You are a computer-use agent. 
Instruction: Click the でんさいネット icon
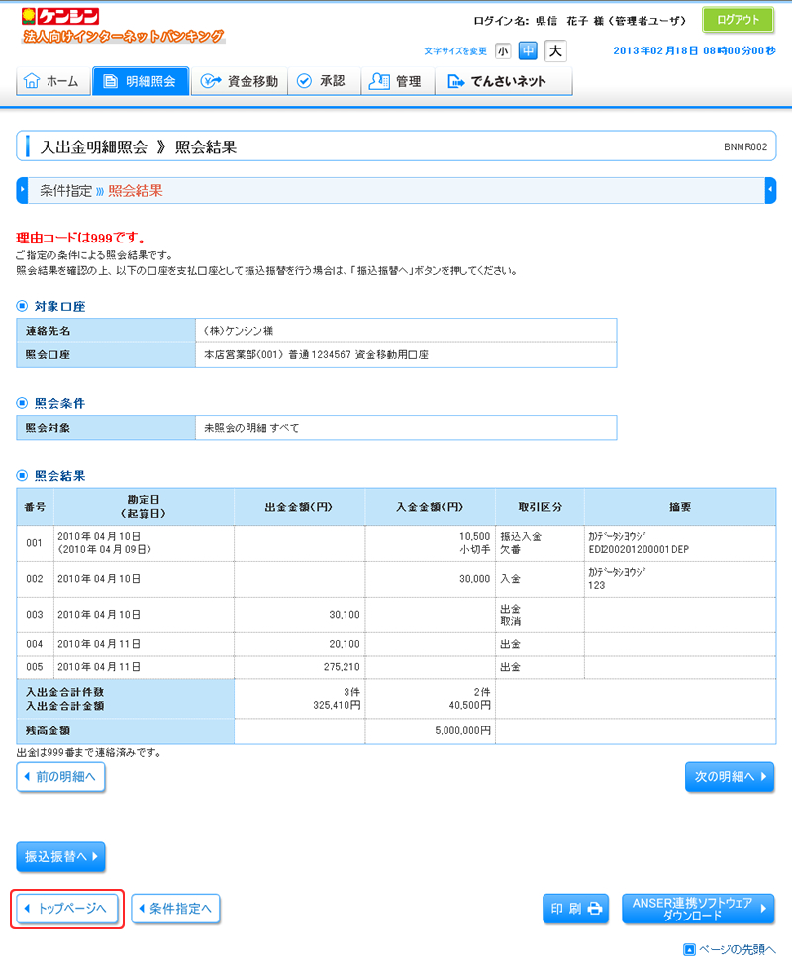(455, 81)
